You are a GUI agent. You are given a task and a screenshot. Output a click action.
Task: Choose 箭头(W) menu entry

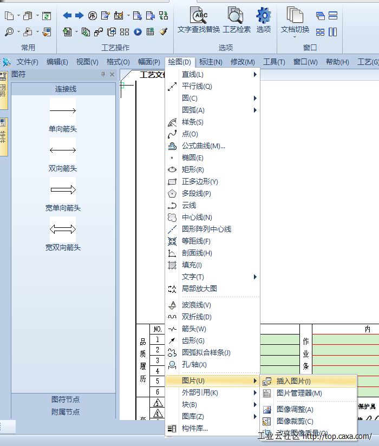[x=212, y=329]
